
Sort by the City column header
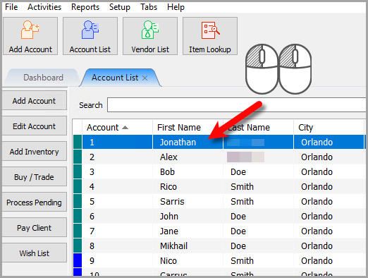[x=329, y=128]
